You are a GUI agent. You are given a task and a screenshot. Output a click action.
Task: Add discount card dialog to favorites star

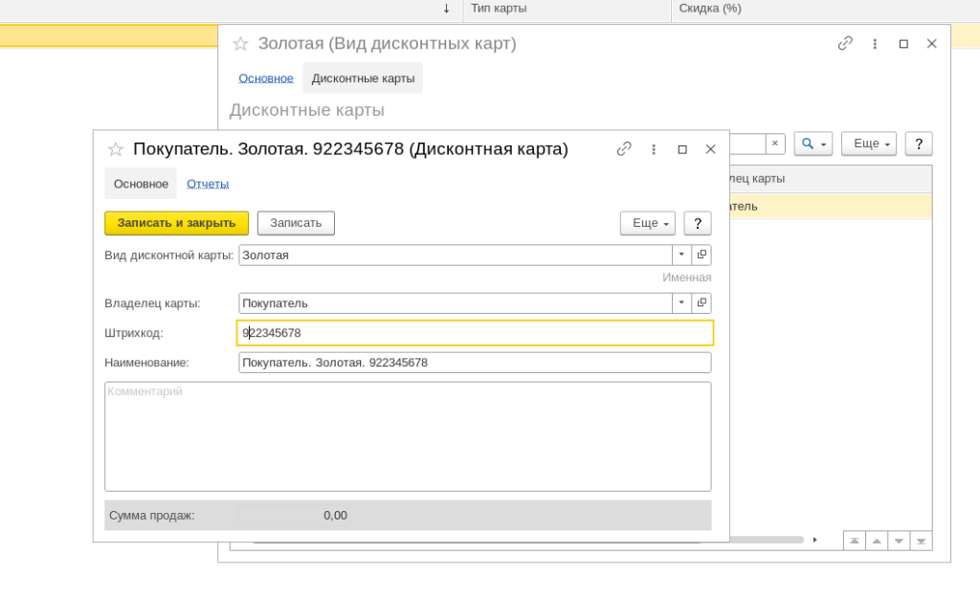116,149
